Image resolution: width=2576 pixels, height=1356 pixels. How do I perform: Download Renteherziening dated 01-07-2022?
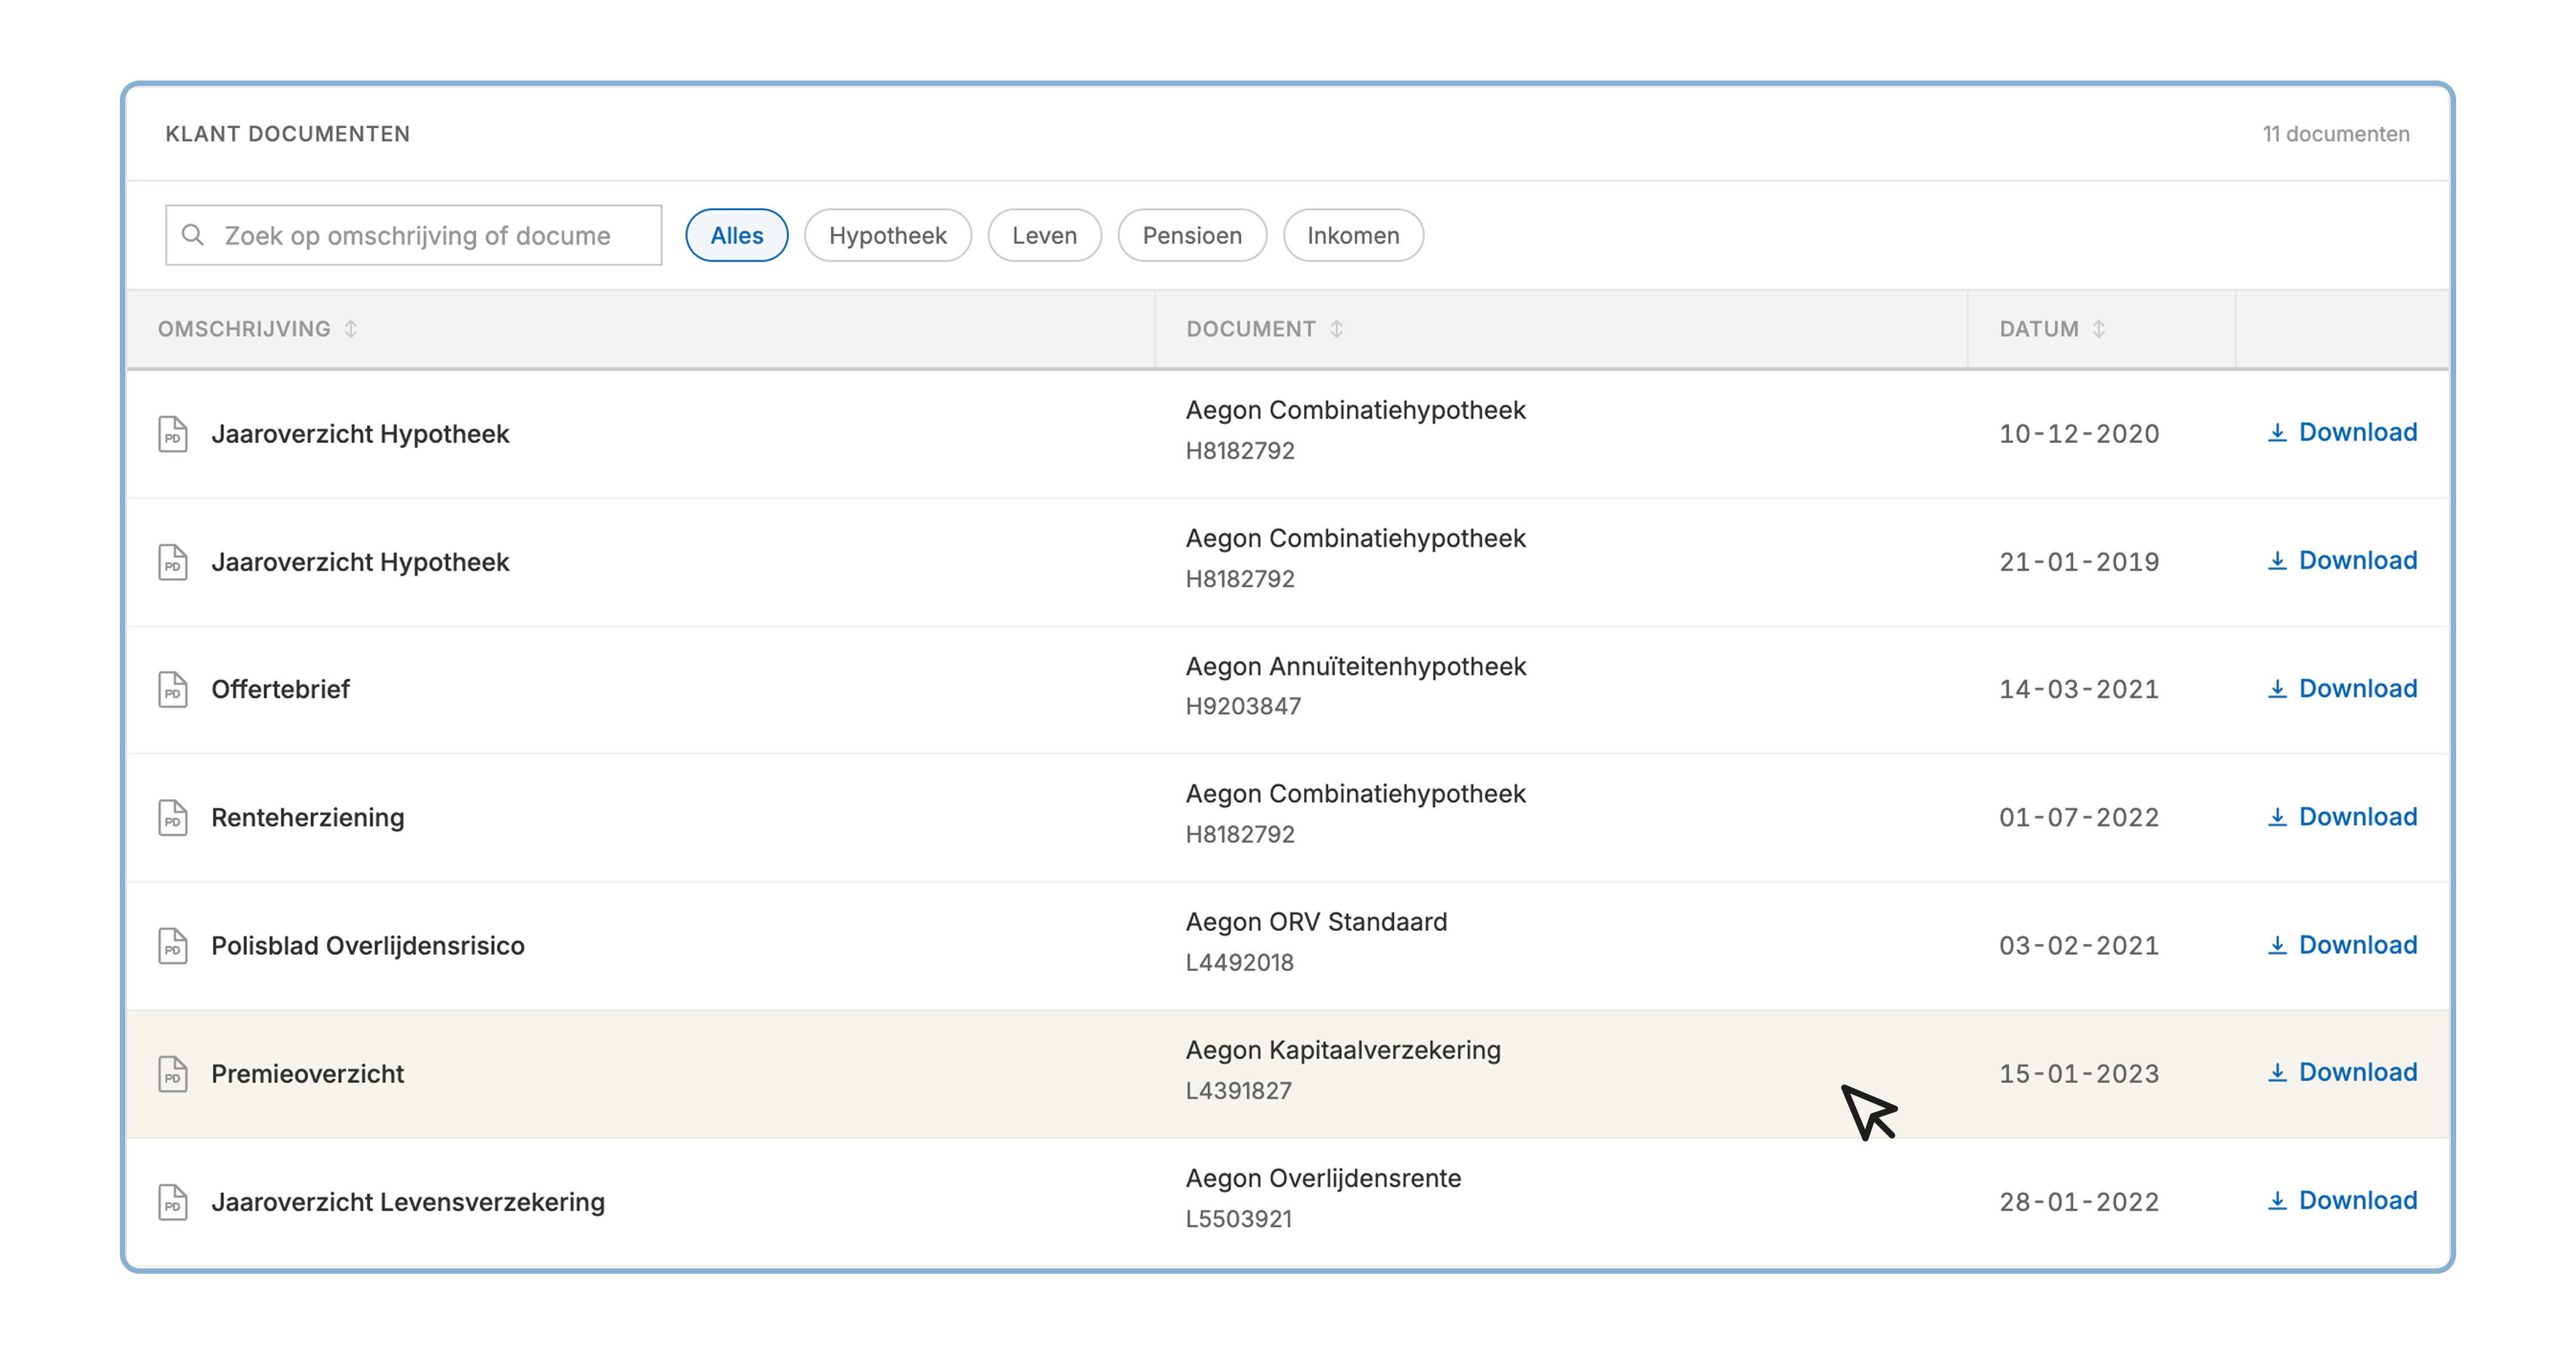pos(2342,817)
